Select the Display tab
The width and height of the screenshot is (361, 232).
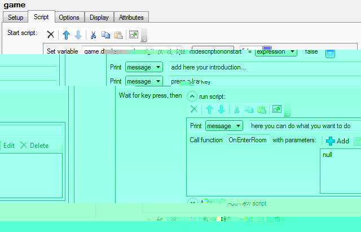point(99,17)
